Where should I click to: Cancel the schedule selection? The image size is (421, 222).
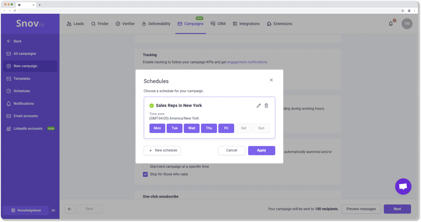(232, 150)
